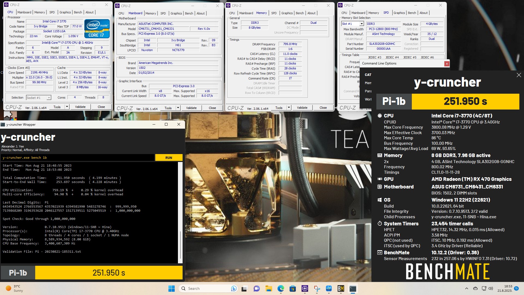
Task: Open Bench tab in the CPU-tab CPU-Z window
Action: pyautogui.click(x=78, y=12)
